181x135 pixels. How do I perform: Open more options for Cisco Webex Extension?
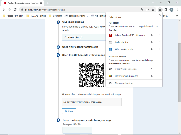tap(159, 69)
